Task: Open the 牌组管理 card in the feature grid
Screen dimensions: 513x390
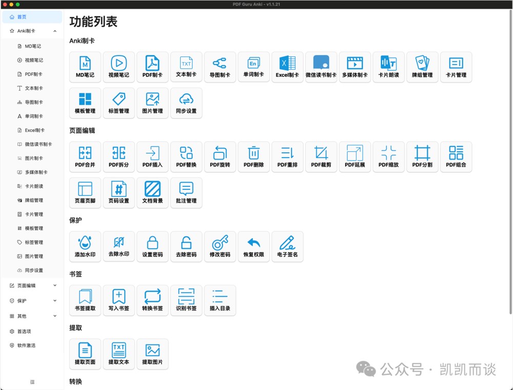Action: pyautogui.click(x=422, y=67)
